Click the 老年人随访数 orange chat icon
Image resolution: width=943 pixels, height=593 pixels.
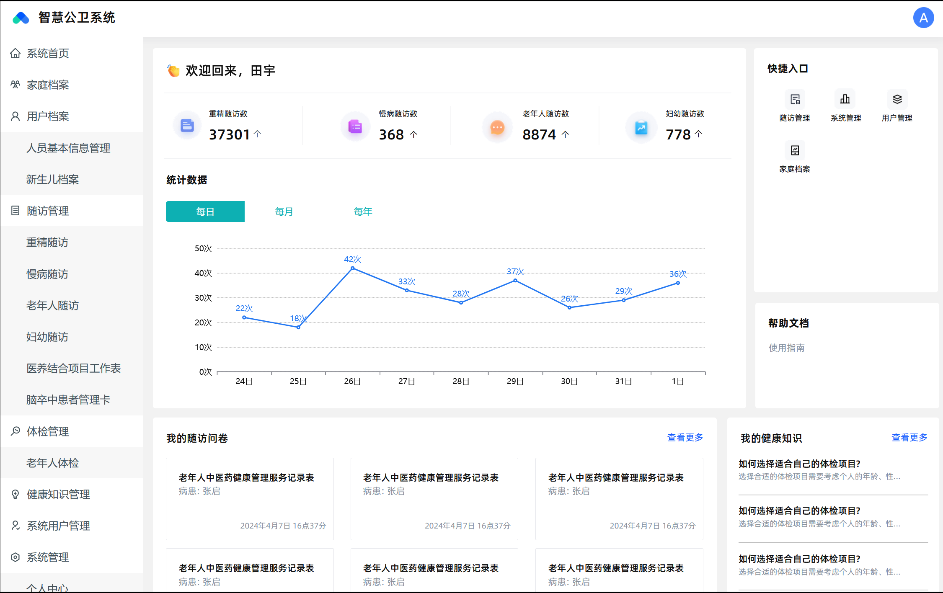click(497, 127)
